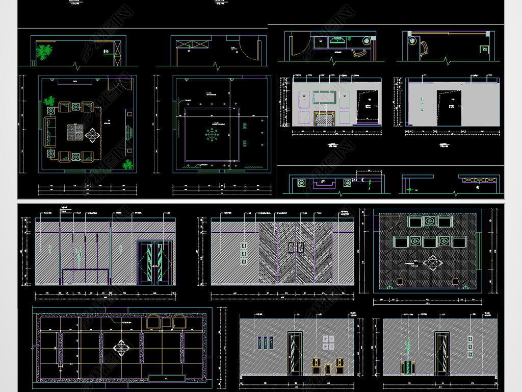Select the three stacked wall frames beside chevron panel

tap(244, 254)
